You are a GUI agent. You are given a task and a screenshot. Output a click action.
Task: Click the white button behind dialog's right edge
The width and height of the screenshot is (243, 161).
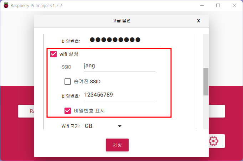(x=217, y=111)
